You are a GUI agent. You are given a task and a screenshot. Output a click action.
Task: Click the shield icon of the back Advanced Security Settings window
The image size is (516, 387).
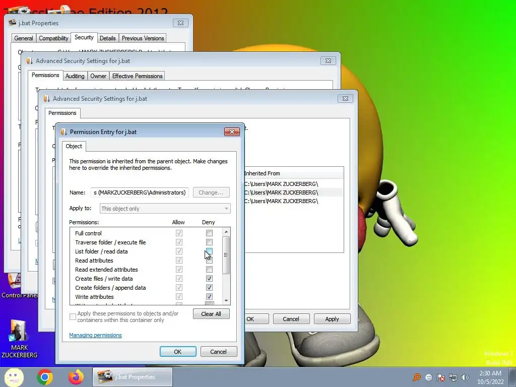point(29,61)
